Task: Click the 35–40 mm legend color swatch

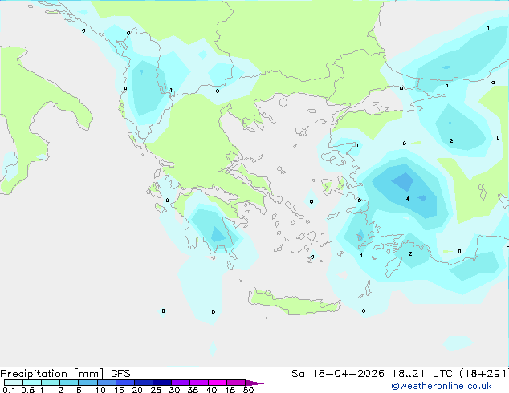Action: [199, 383]
